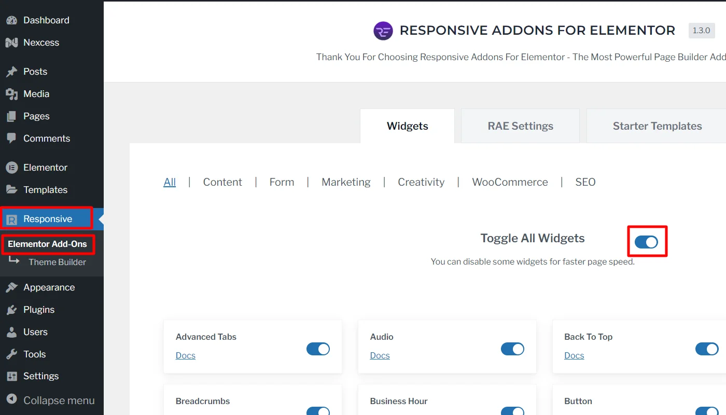Disable the Advanced Tabs widget toggle
The height and width of the screenshot is (415, 726).
(x=318, y=349)
